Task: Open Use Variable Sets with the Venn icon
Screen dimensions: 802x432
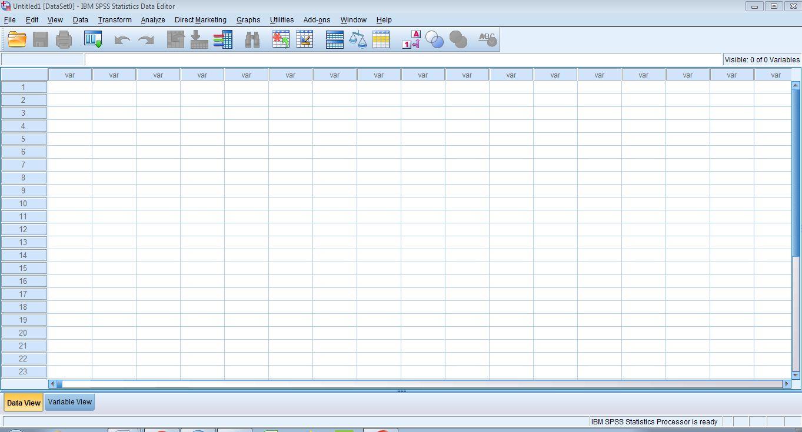Action: pos(435,39)
